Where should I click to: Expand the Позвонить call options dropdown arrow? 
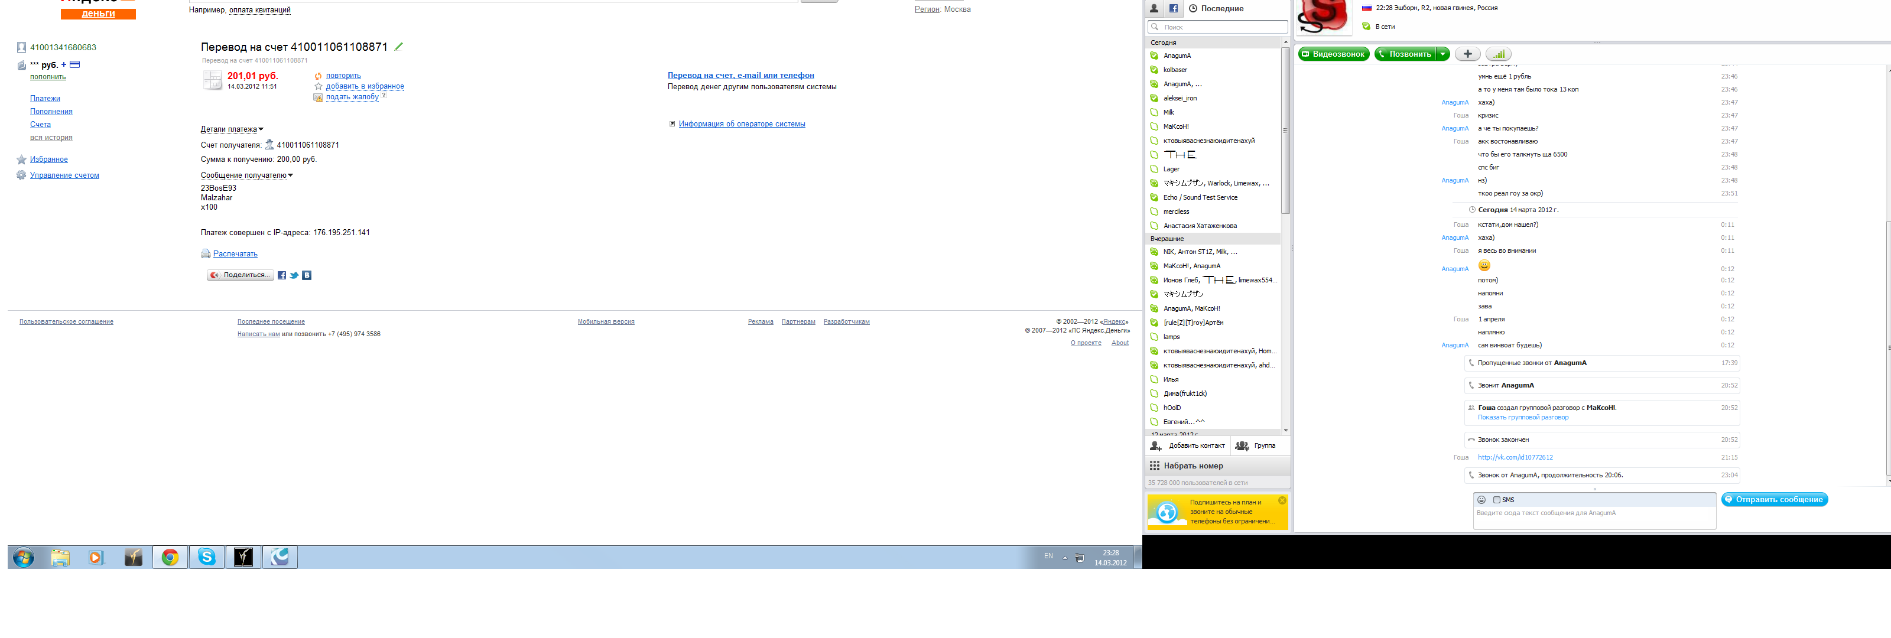point(1442,54)
